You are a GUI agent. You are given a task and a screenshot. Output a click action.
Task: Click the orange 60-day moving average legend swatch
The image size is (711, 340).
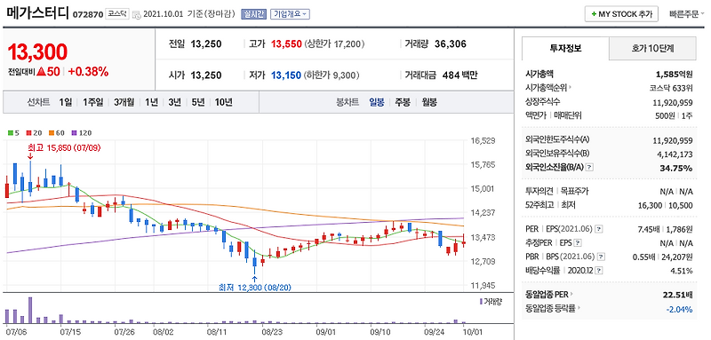point(52,133)
